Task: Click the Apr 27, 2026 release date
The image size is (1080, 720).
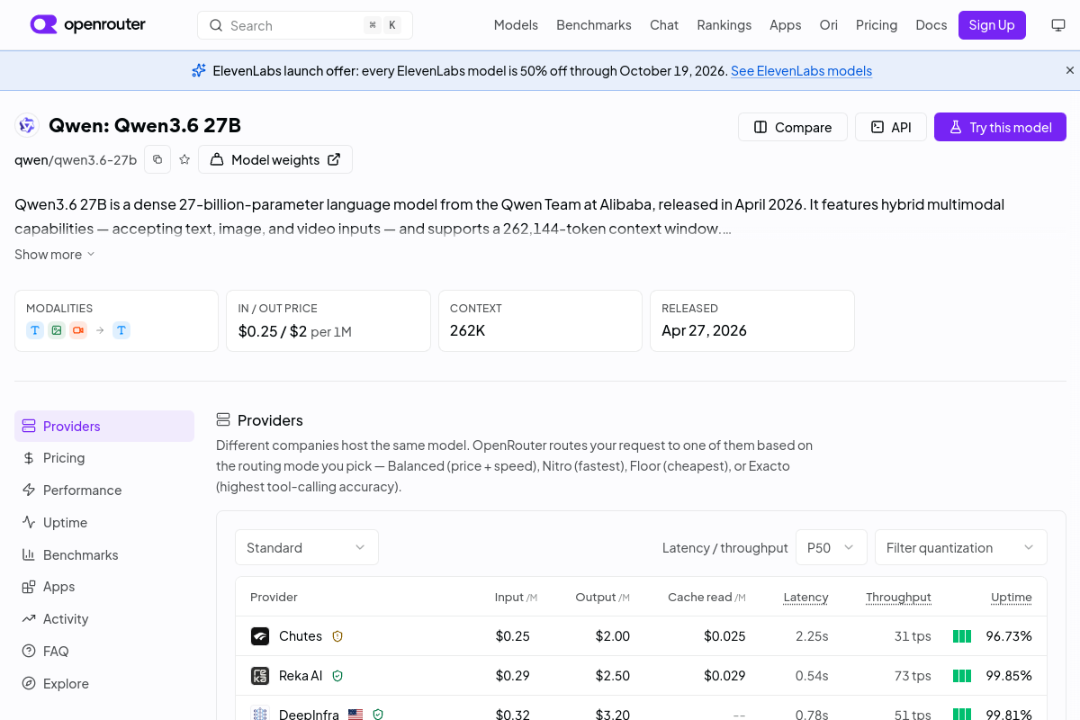Action: pos(704,330)
